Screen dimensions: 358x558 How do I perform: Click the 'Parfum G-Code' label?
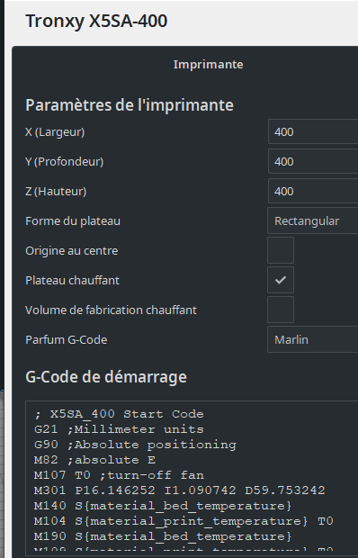click(67, 339)
